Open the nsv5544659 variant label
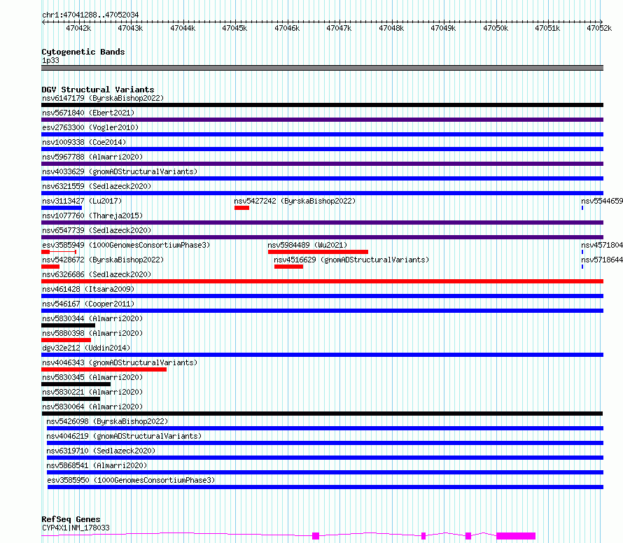The image size is (623, 543). (x=602, y=201)
